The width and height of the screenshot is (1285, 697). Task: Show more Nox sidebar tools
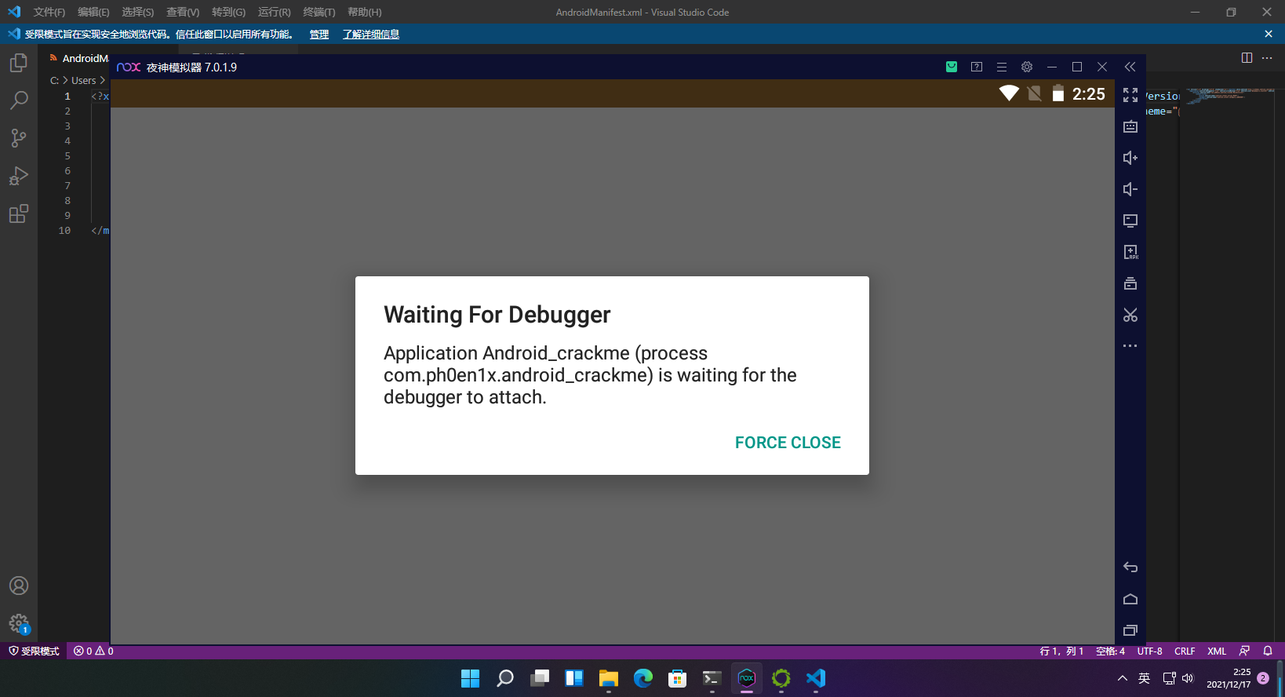point(1130,346)
